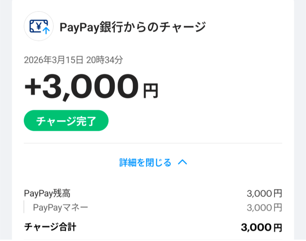This screenshot has height=241, width=306.
Task: Click the gray margin left of the card
Action: (6, 119)
